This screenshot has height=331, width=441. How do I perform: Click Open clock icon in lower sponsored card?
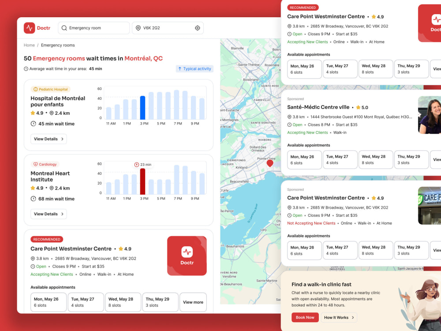coord(289,215)
